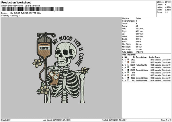172x122 pixels.
Task: Click the green swatch beside stitch count 146
Action: click(x=128, y=67)
